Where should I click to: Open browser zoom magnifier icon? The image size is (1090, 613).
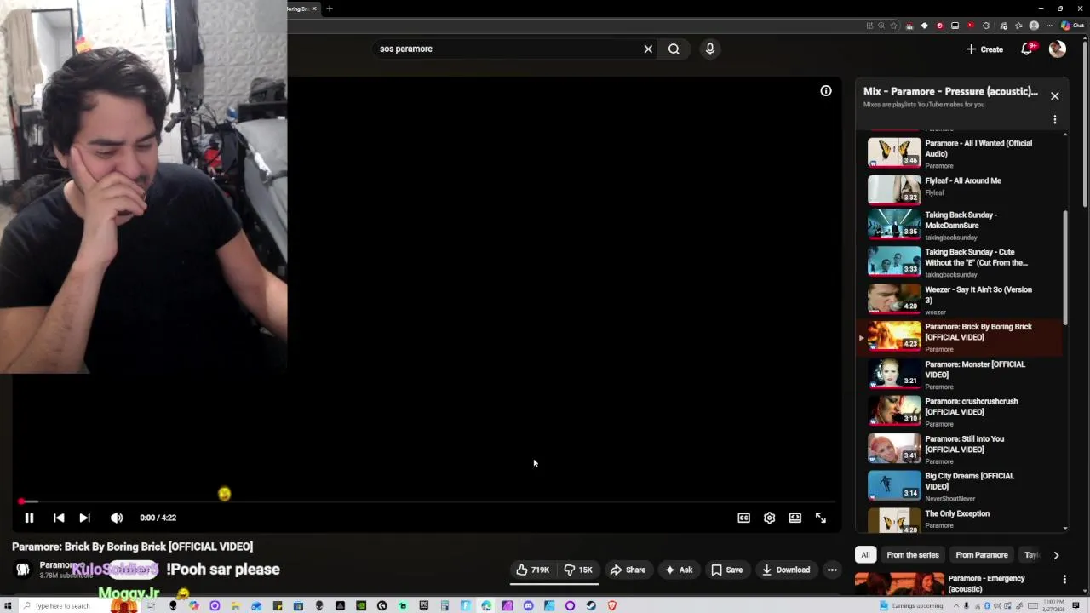881,26
